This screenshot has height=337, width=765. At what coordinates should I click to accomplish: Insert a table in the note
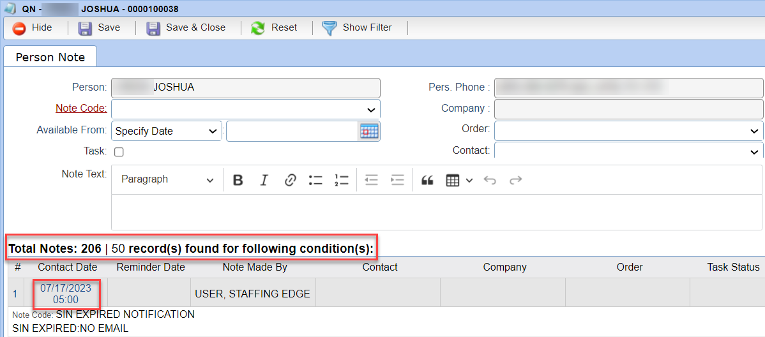coord(459,180)
